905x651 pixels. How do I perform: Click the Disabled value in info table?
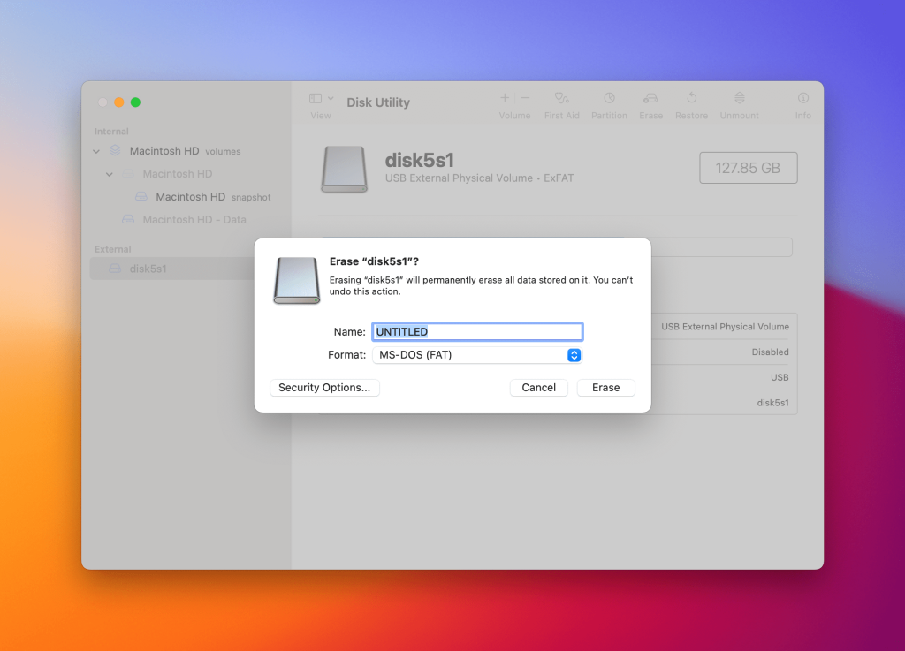tap(770, 352)
